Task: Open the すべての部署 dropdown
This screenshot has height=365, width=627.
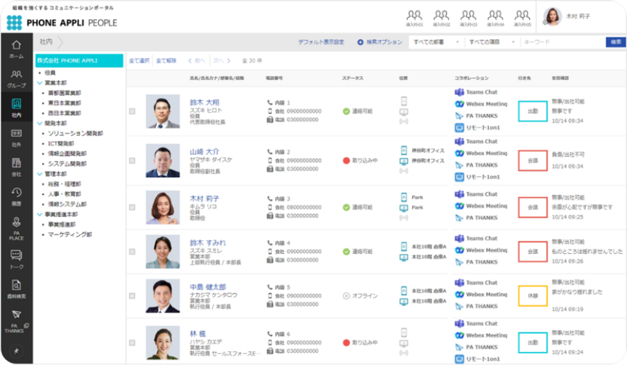Action: pyautogui.click(x=436, y=43)
